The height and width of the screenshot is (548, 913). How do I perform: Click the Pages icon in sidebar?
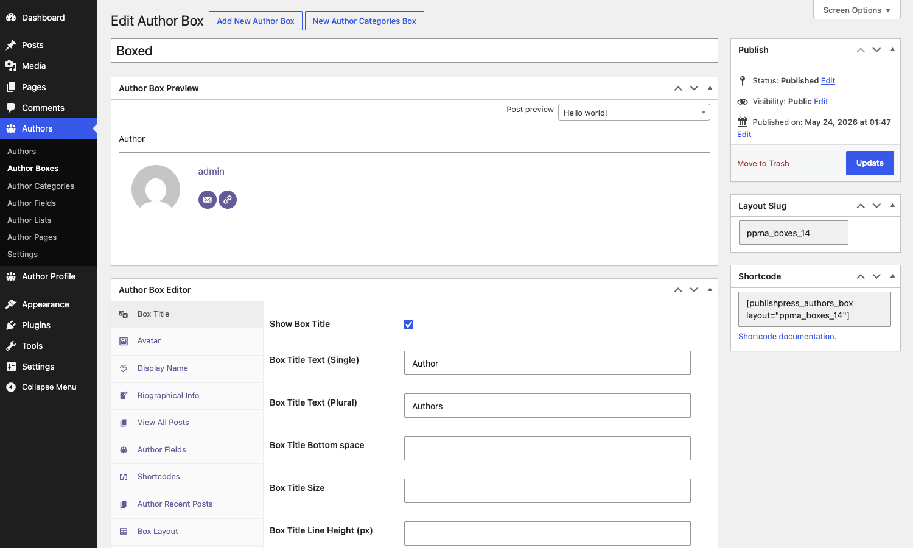tap(11, 87)
